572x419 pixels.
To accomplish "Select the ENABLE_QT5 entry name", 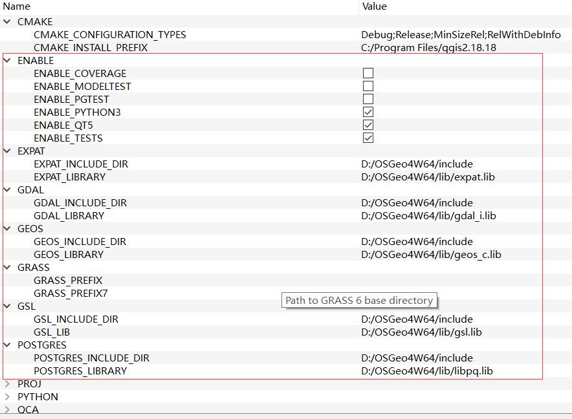I will [63, 125].
